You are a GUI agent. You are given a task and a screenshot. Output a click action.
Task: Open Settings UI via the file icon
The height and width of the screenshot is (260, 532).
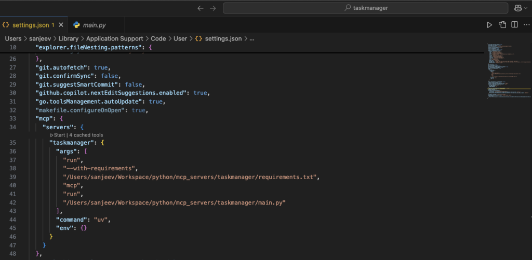point(502,25)
